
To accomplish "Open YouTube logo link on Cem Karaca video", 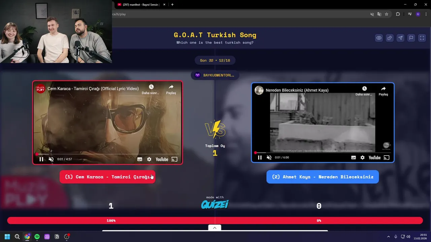I will click(x=162, y=159).
